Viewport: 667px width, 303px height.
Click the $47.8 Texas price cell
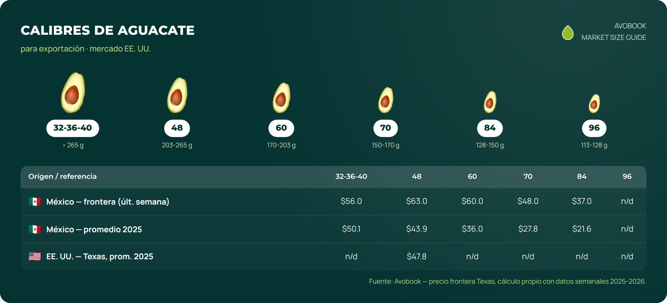tap(417, 256)
